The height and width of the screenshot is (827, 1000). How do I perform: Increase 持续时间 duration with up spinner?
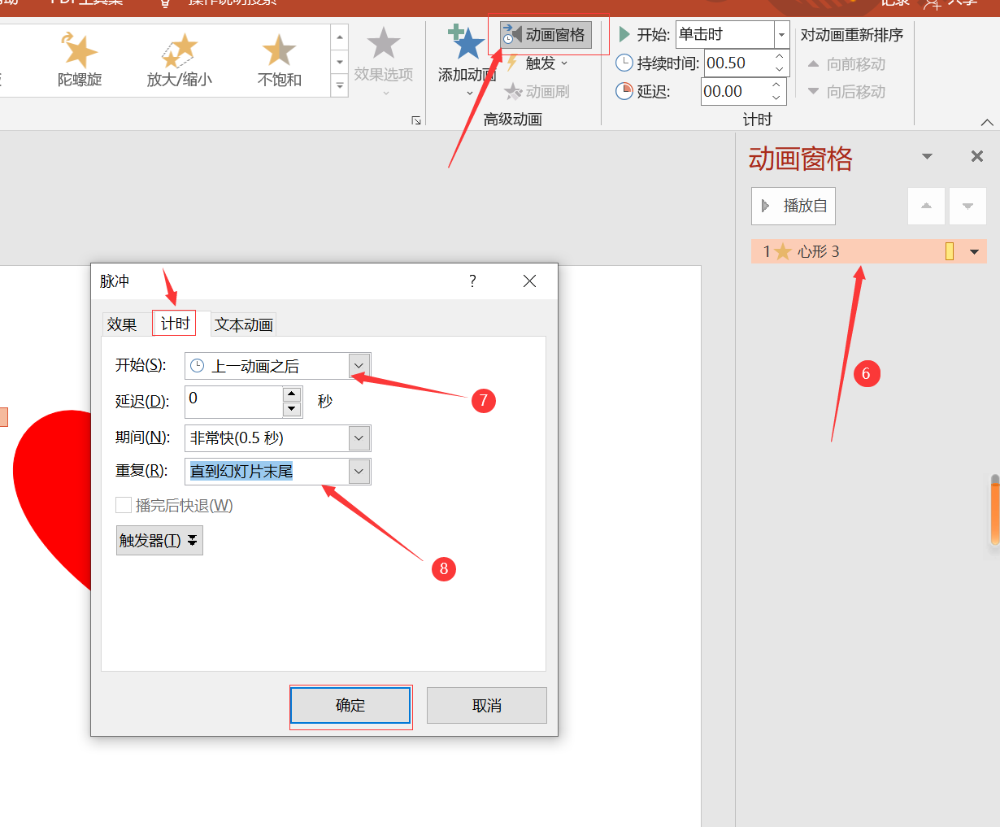coord(779,56)
